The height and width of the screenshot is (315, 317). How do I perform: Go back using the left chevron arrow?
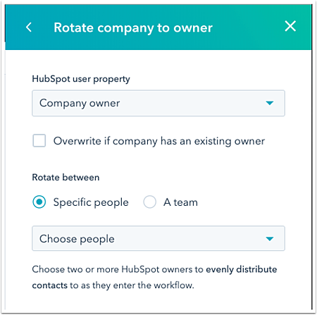tap(29, 27)
